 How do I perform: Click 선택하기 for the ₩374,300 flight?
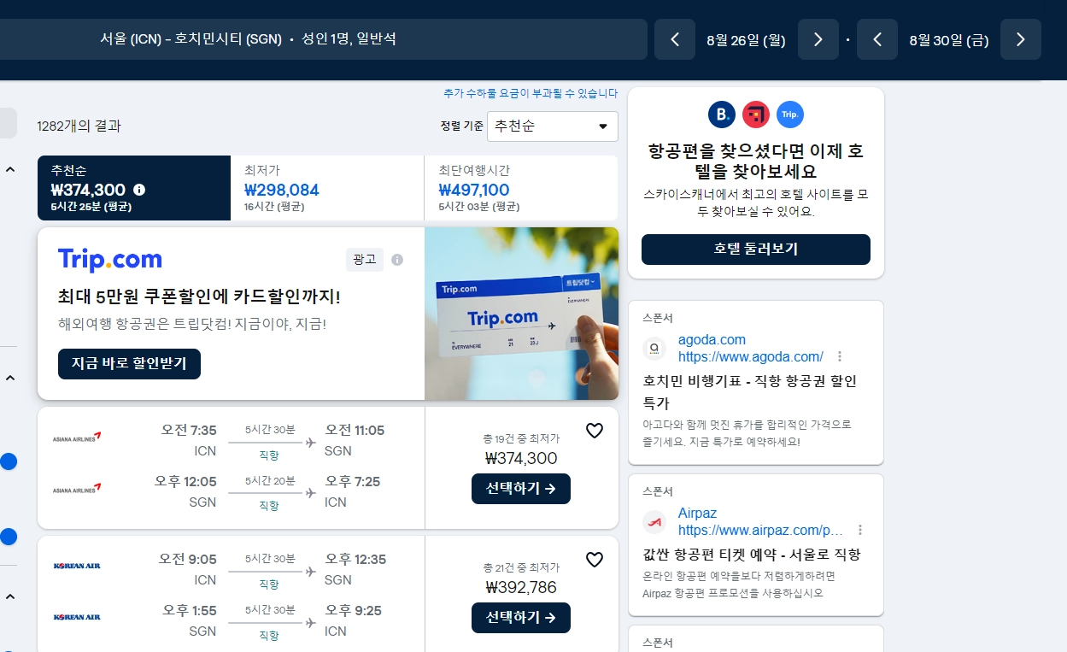(521, 489)
